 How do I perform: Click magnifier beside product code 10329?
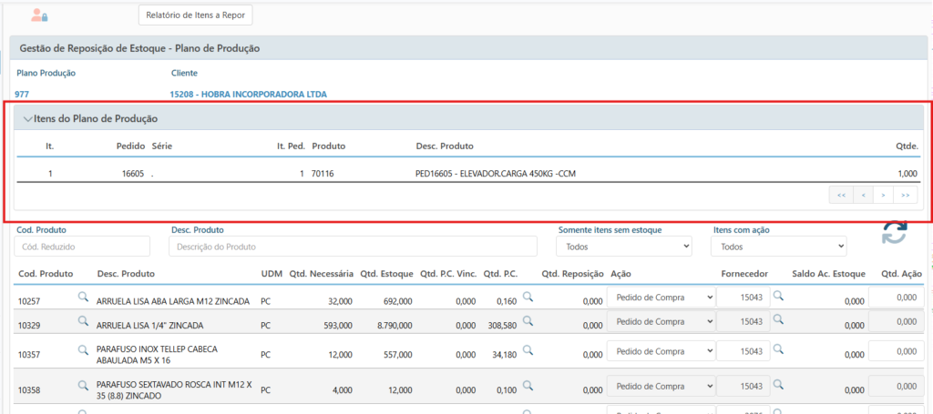(83, 320)
